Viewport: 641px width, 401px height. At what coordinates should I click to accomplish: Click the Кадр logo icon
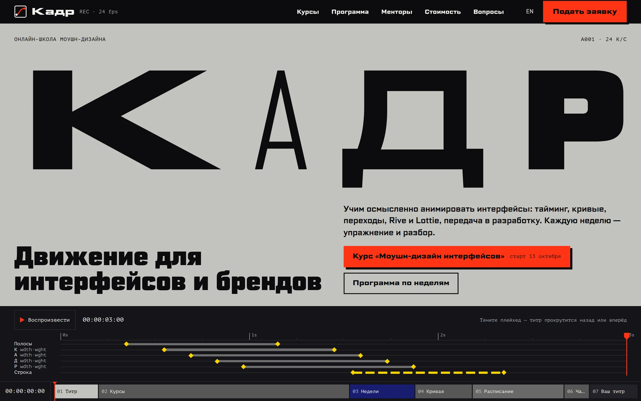pos(20,12)
